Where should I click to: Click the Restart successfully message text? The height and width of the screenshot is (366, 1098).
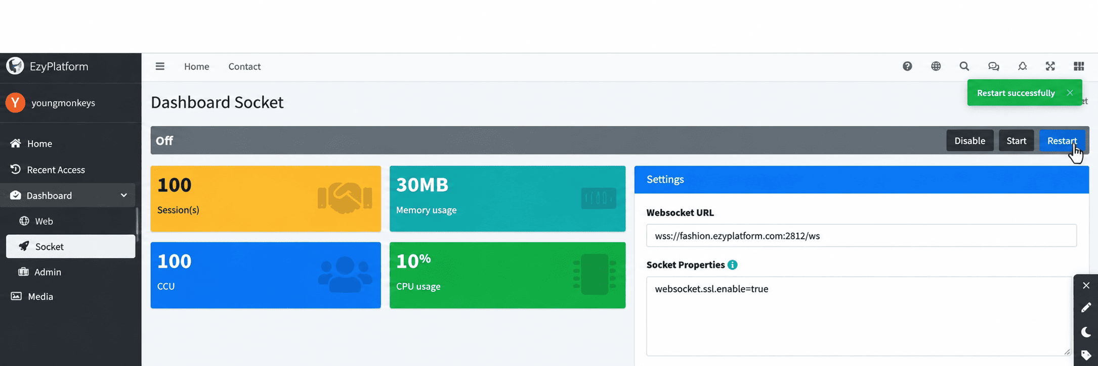(1016, 93)
